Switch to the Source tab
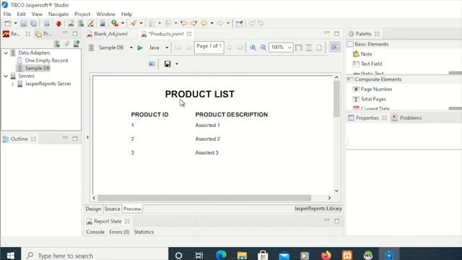The height and width of the screenshot is (260, 462). [x=112, y=209]
